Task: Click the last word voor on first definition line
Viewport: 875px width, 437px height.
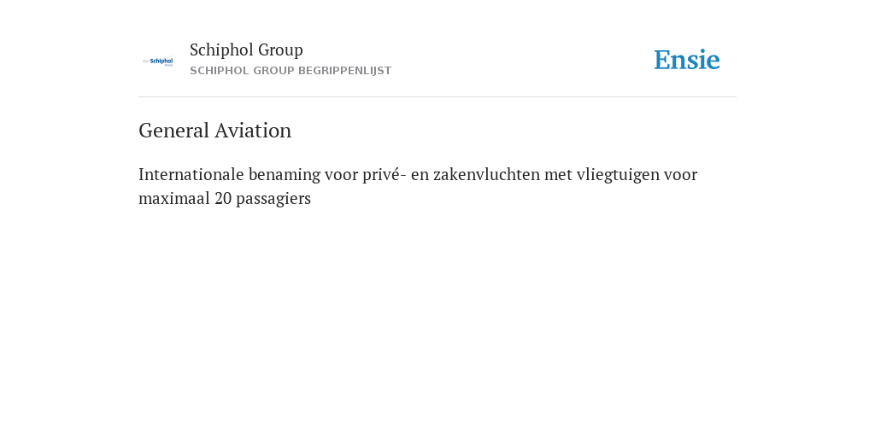Action: [680, 174]
